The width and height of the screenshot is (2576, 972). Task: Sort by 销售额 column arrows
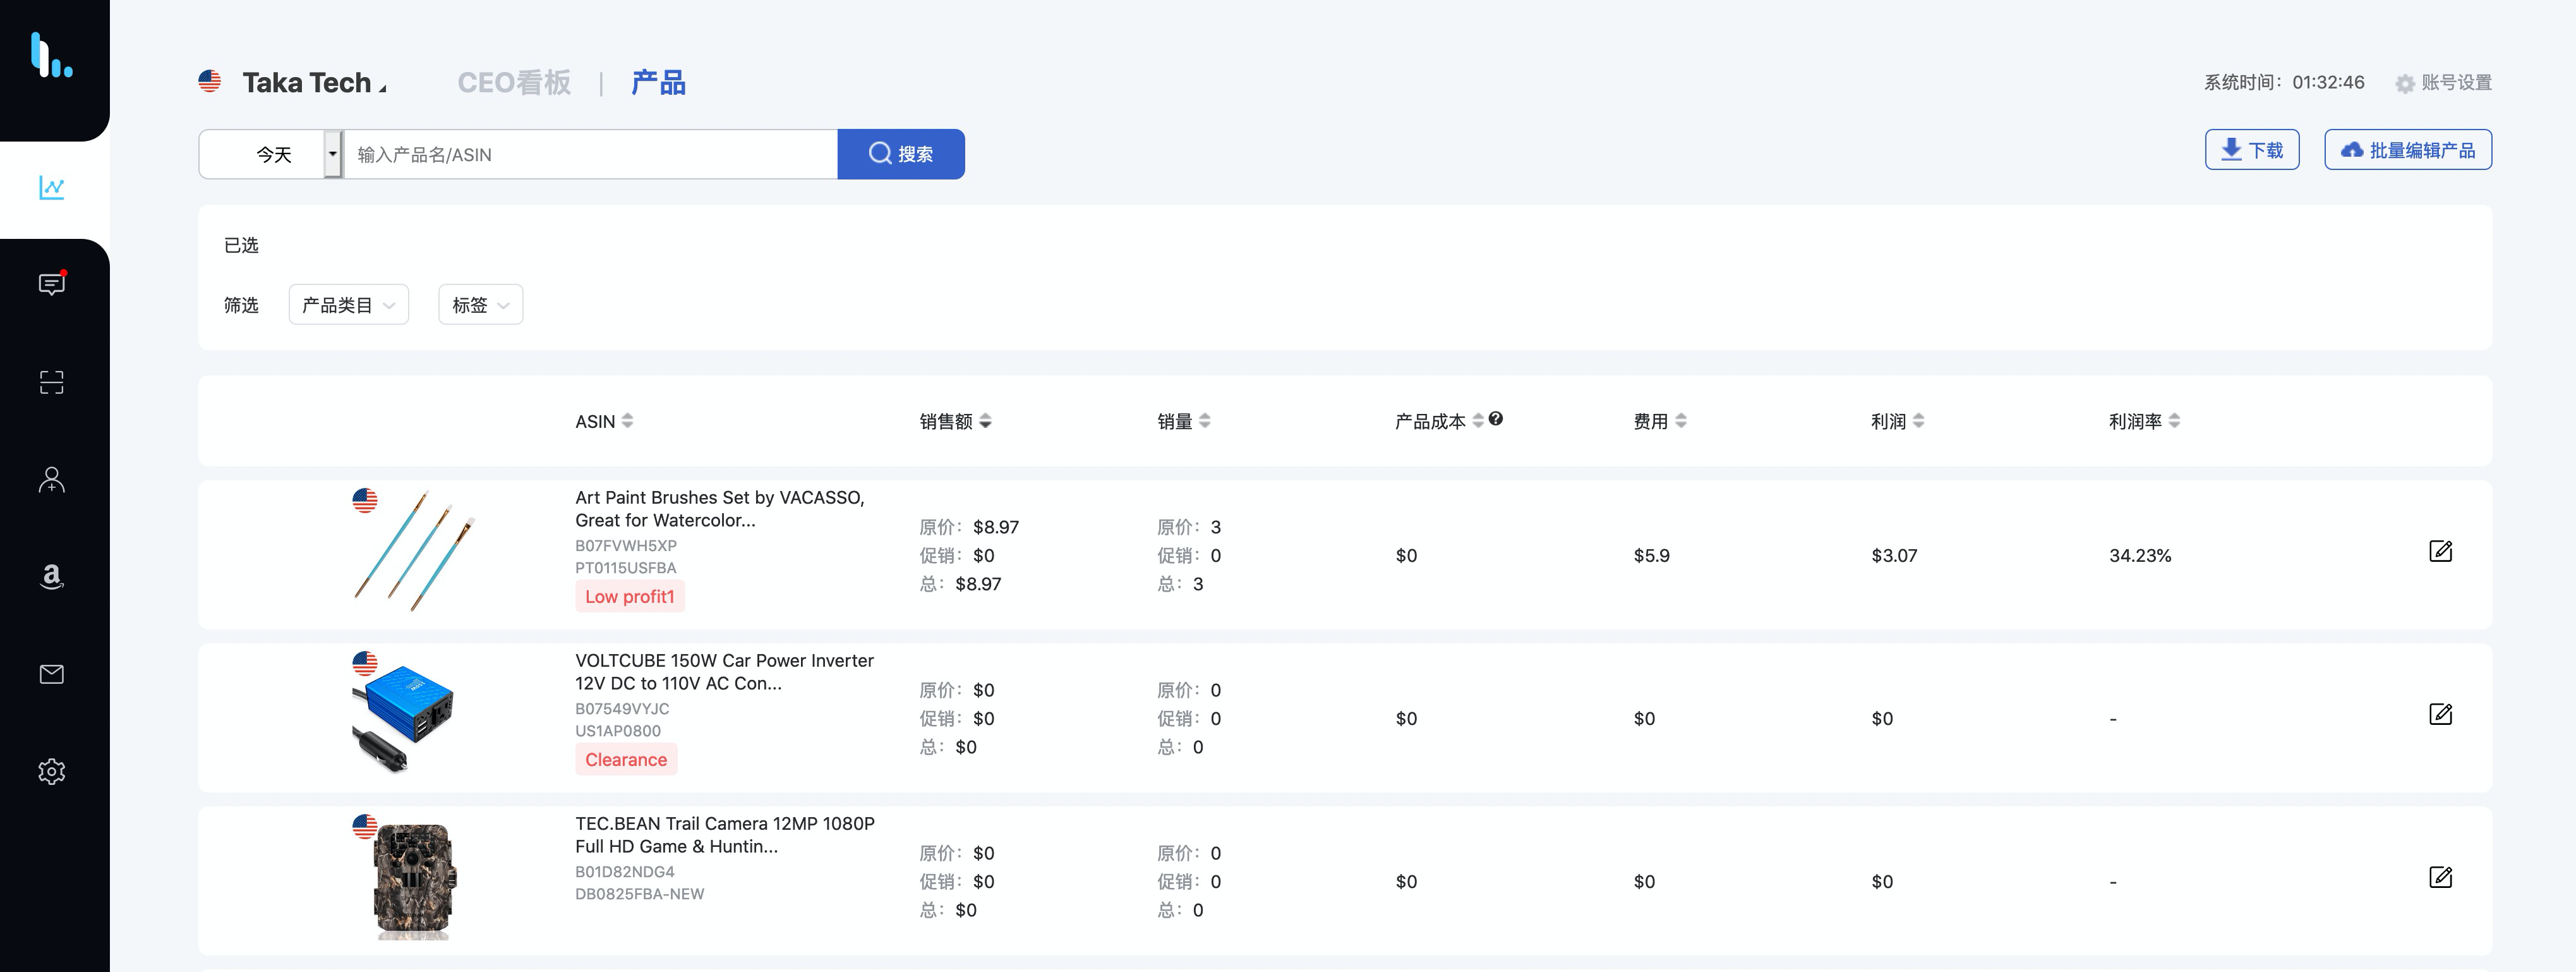[985, 421]
